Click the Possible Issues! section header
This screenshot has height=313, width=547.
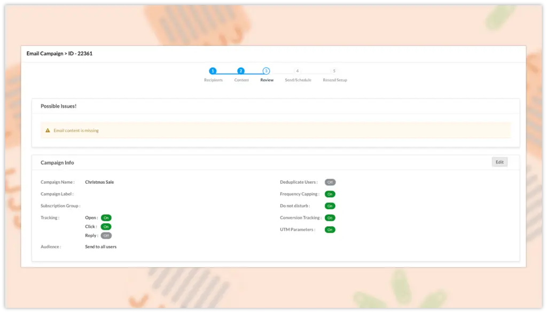tap(59, 106)
